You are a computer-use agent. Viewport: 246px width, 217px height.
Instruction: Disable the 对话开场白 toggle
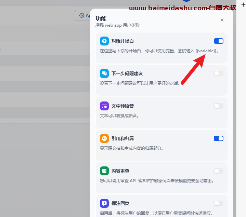pyautogui.click(x=219, y=41)
